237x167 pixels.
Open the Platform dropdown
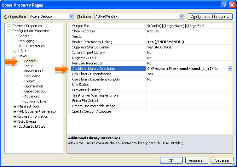[x=181, y=16]
